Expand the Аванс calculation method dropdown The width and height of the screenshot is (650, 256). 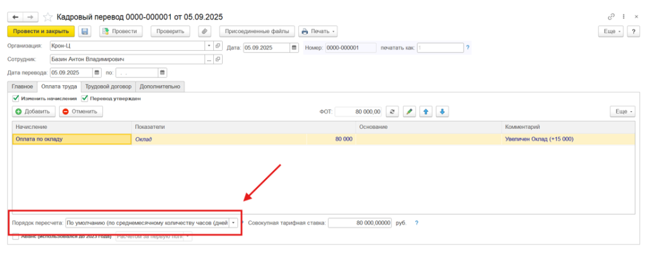[187, 236]
